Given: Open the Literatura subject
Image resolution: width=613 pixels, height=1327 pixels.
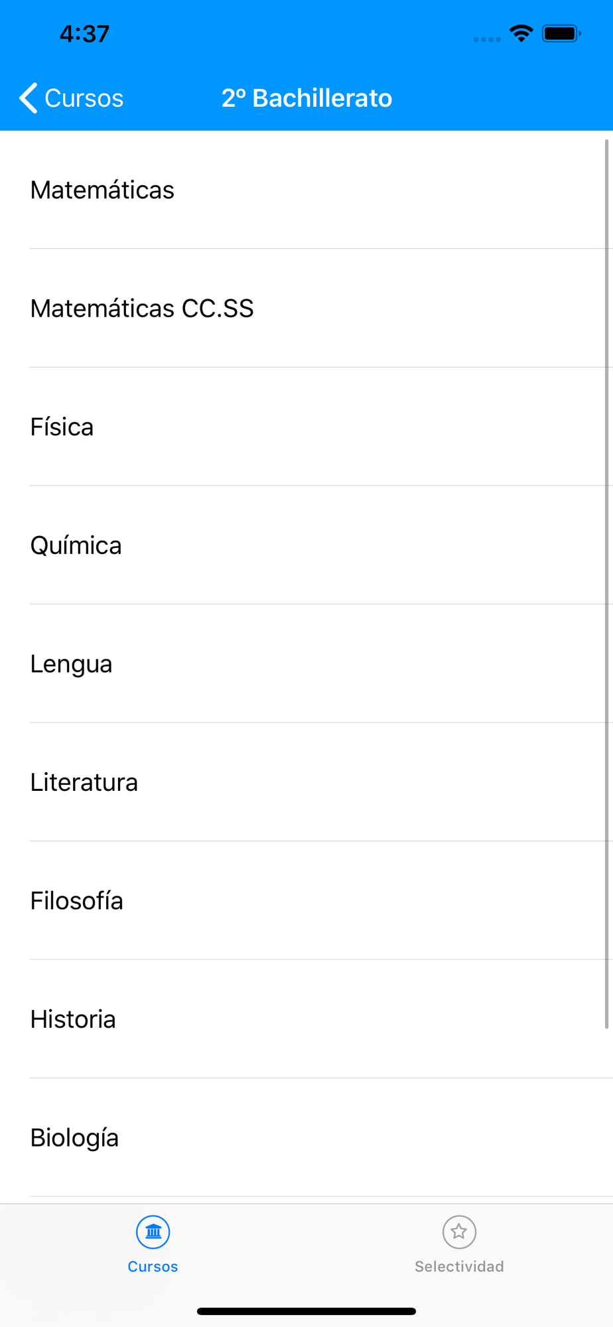Looking at the screenshot, I should coord(306,782).
